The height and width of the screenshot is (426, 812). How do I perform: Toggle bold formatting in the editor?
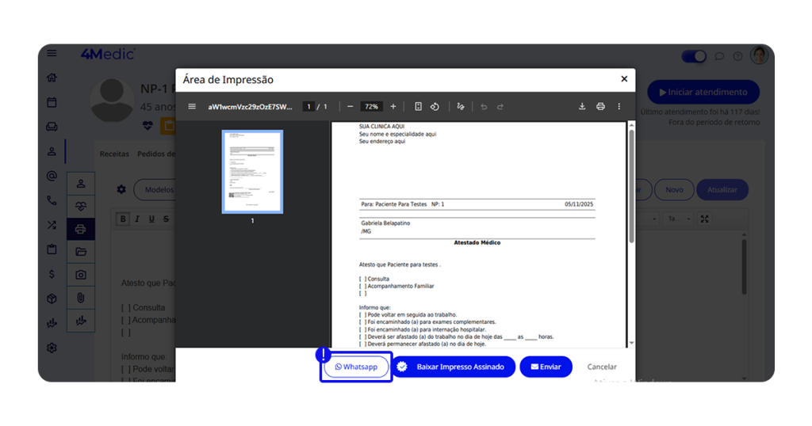click(x=124, y=219)
